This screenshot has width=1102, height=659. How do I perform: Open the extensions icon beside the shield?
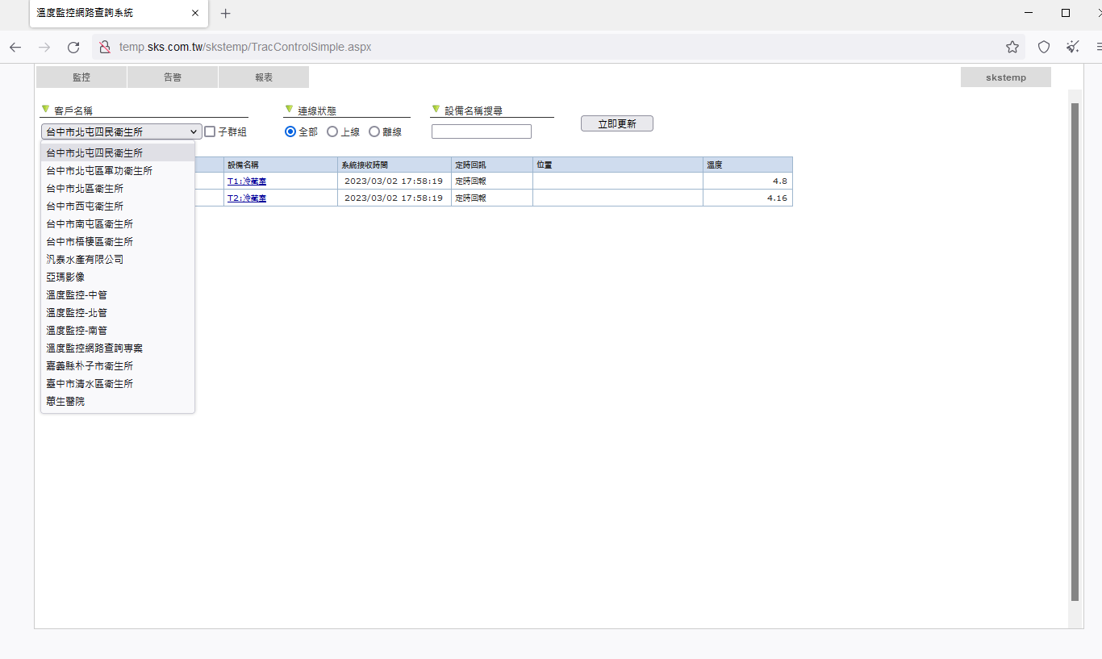click(1072, 47)
